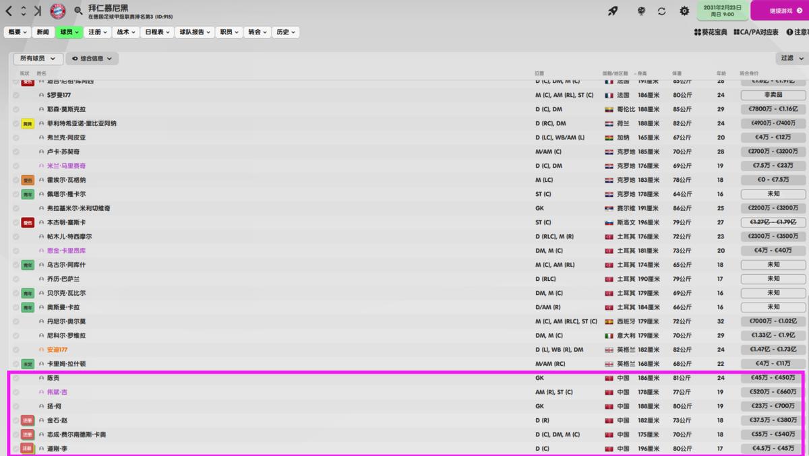Tick the selection circle for 耶森·莫斯克拉
The image size is (809, 456).
click(16, 109)
